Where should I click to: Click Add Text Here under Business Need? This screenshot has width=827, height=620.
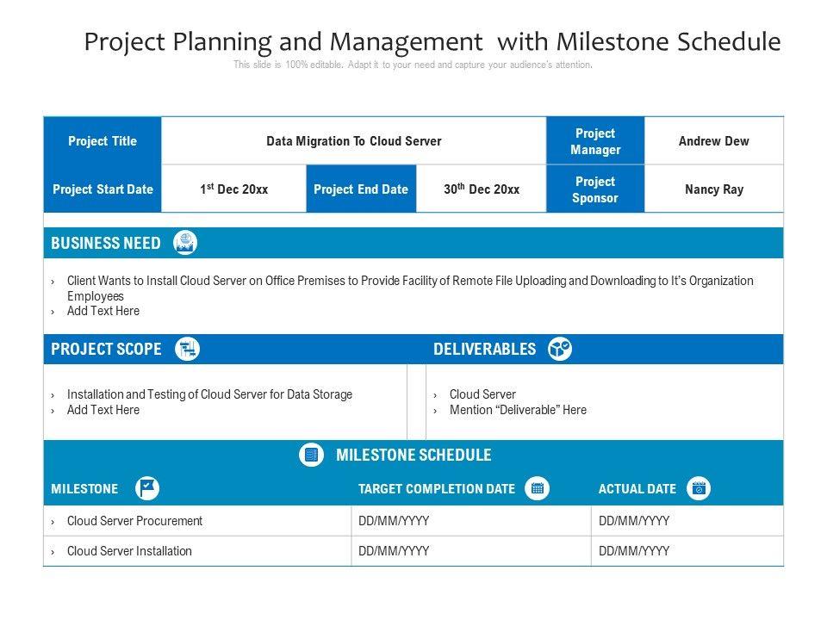click(103, 311)
